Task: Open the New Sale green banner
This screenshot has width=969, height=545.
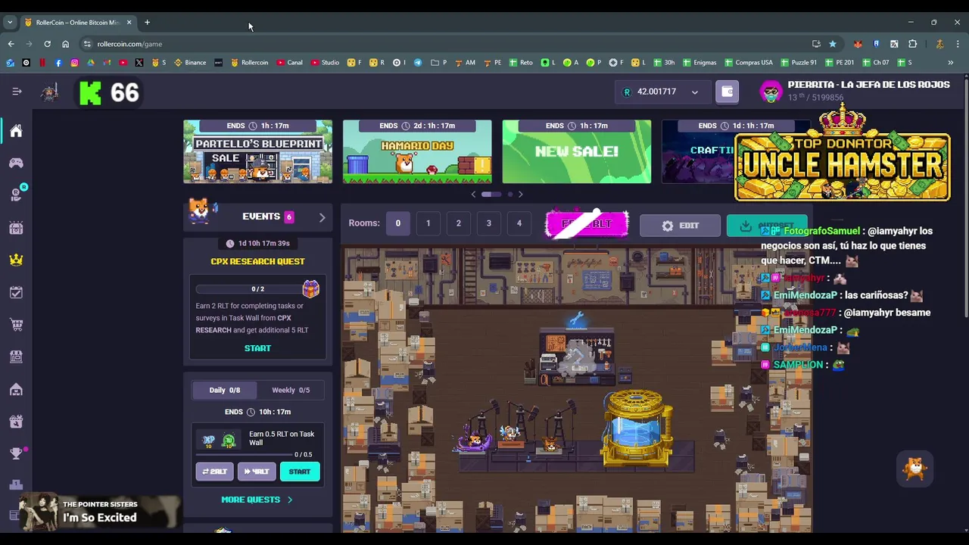Action: click(x=577, y=151)
